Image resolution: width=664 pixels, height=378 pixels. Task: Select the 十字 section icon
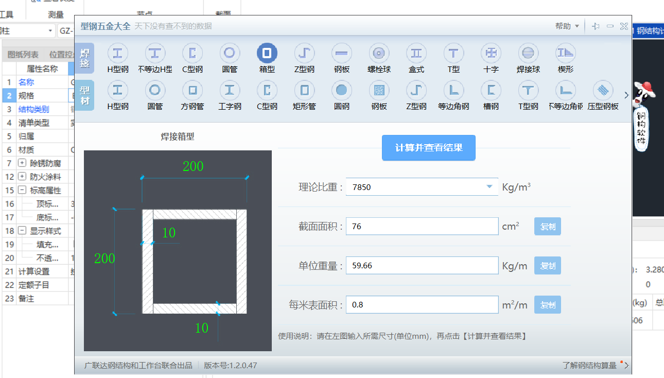491,53
